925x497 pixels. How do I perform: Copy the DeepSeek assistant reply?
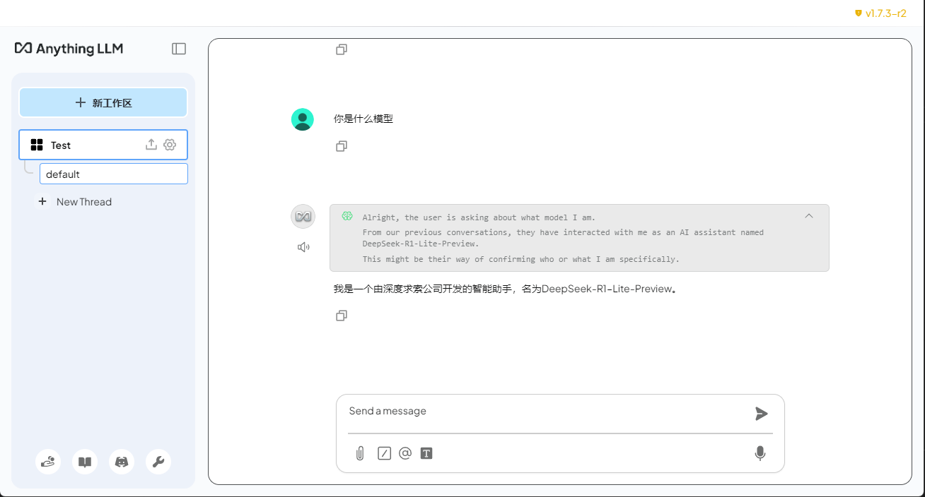(342, 316)
